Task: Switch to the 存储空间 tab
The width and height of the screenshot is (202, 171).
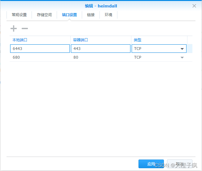Action: click(44, 15)
